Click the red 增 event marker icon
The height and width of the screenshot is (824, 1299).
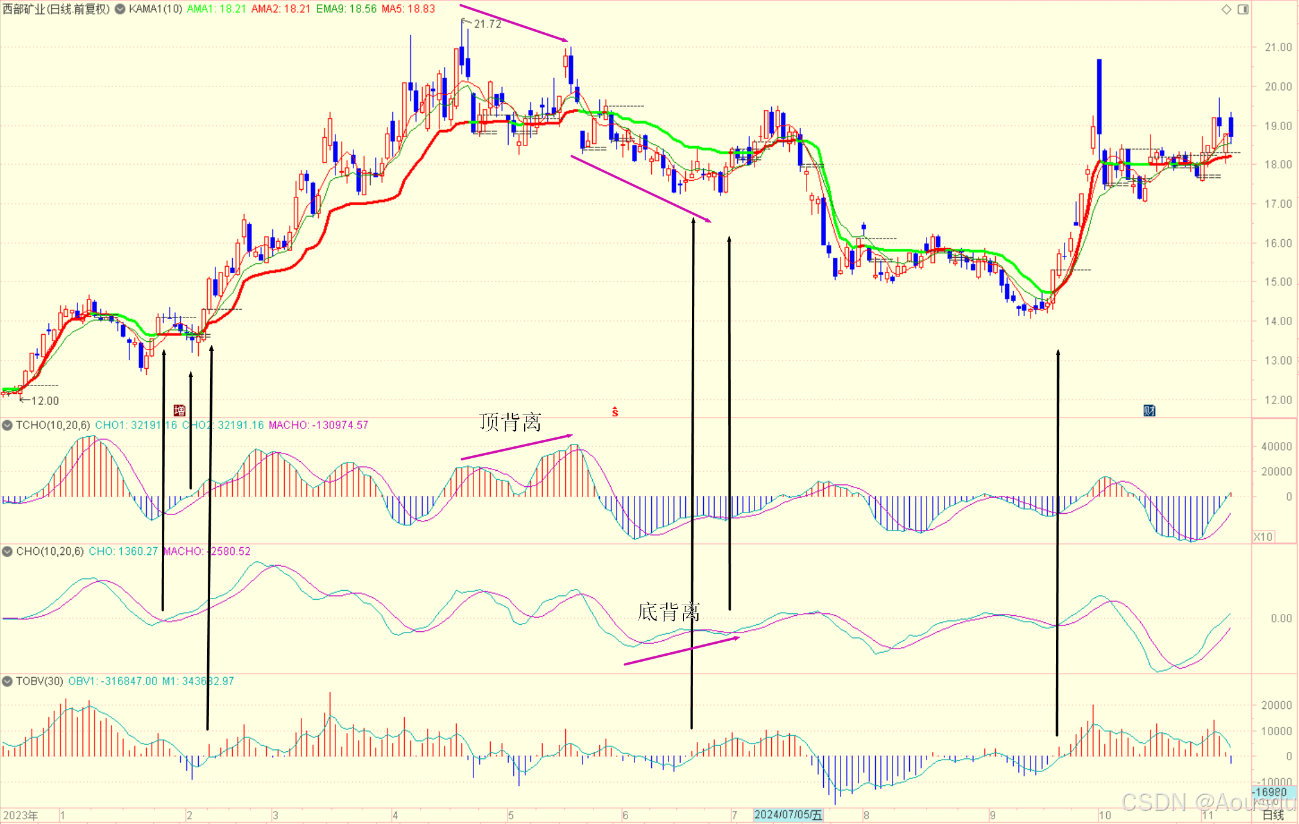coord(179,411)
